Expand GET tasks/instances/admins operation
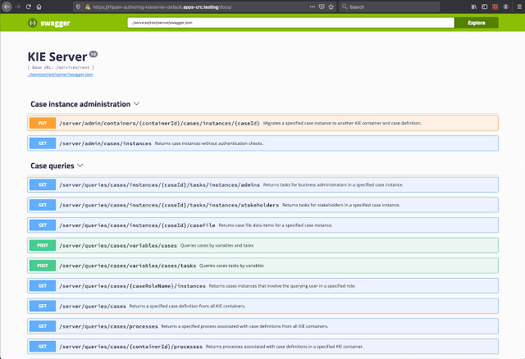Viewport: 525px width, 359px height. 262,184
